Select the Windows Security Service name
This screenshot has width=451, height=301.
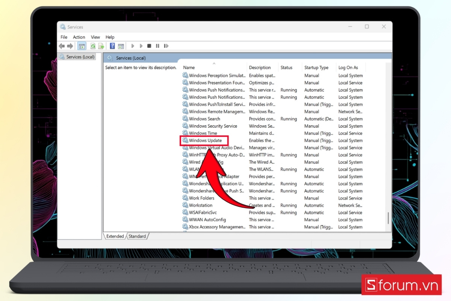(x=213, y=126)
